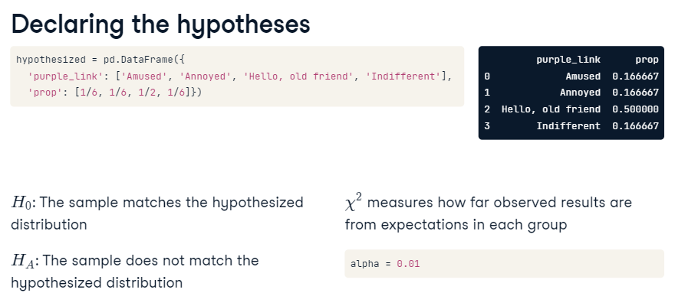The height and width of the screenshot is (296, 675).
Task: Click the purple_link column header in output
Action: pos(568,60)
